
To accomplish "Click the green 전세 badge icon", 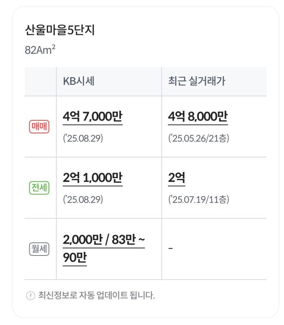I will pos(39,188).
